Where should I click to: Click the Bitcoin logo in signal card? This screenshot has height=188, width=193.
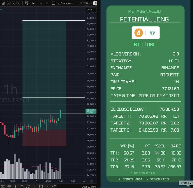[139, 33]
